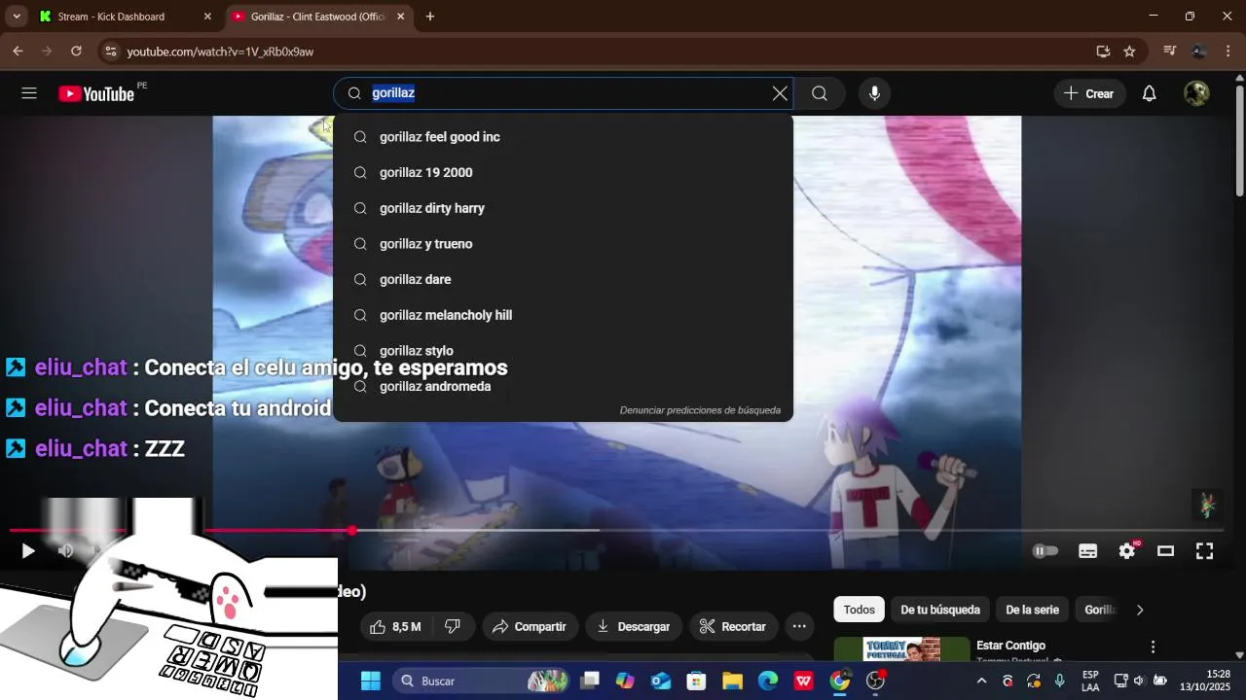1246x700 pixels.
Task: Select suggestion gorillaz 19 2000
Action: [563, 173]
